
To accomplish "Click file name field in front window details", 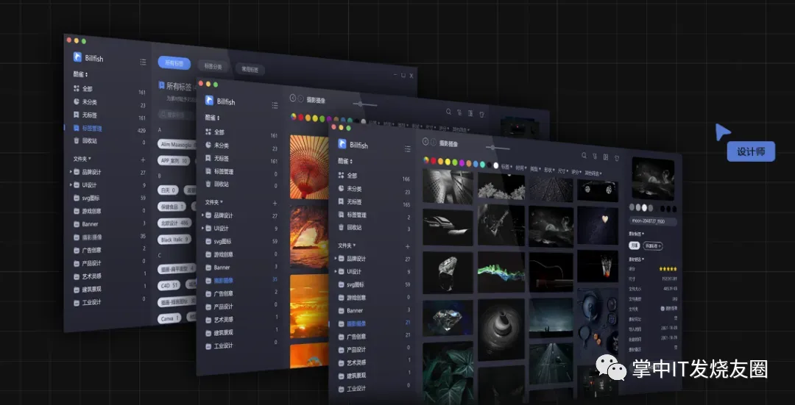I will tap(653, 221).
